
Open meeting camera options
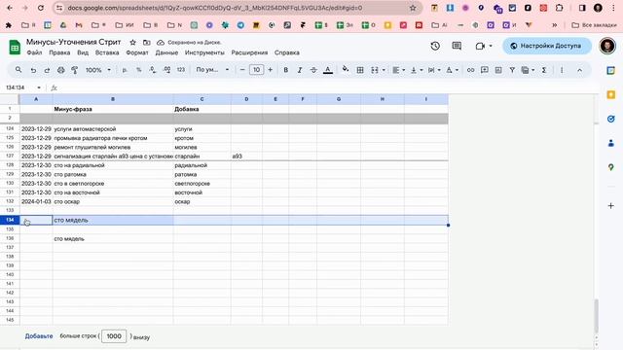coord(484,46)
